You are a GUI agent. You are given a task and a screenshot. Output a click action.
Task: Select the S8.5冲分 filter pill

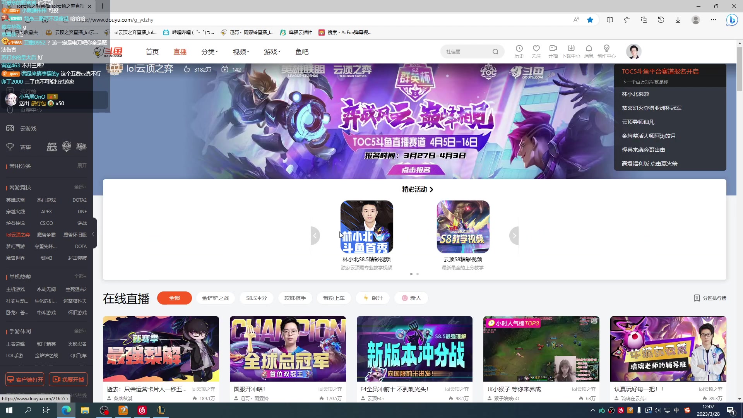(x=257, y=298)
